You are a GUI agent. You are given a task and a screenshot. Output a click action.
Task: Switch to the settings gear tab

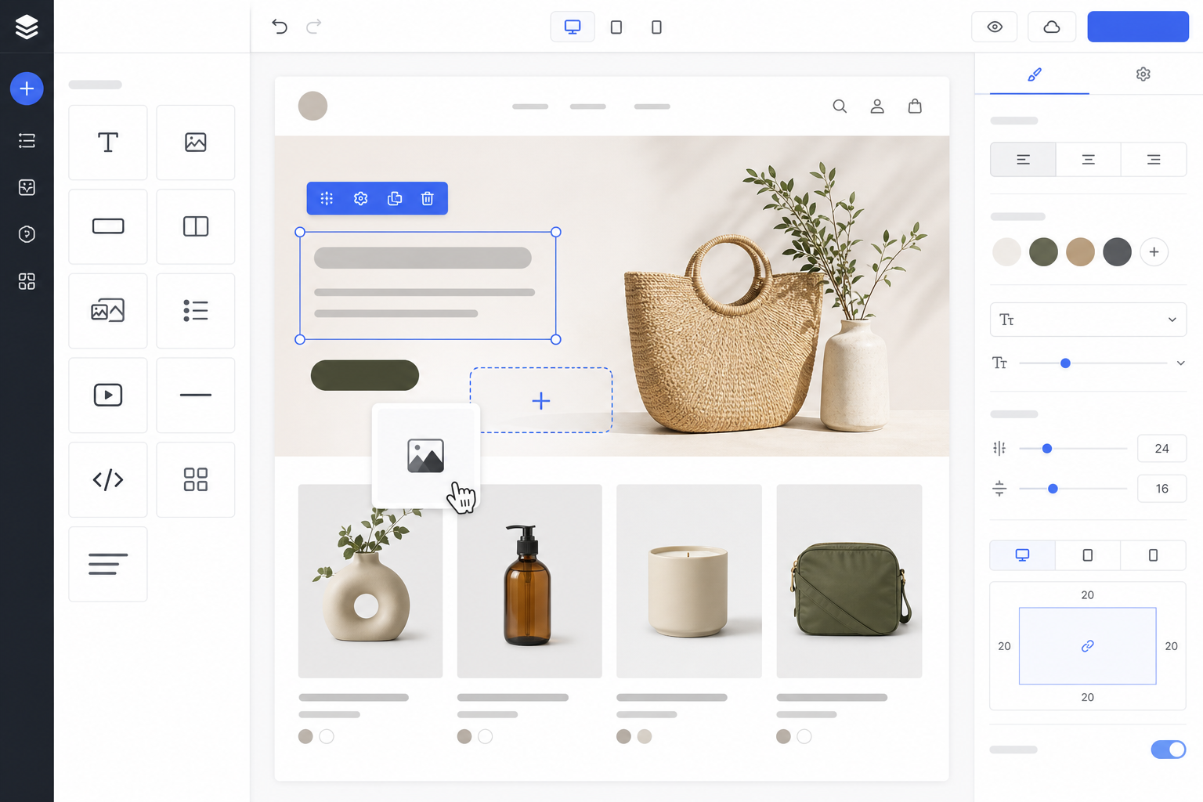[x=1143, y=74]
